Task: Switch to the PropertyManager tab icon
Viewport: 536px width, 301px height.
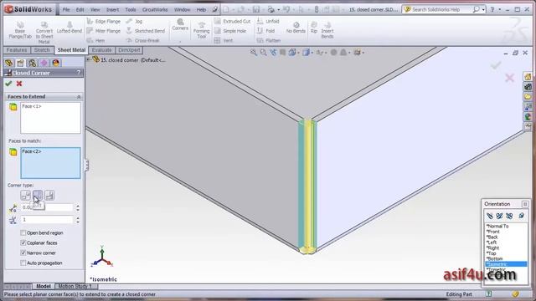Action: (x=20, y=63)
